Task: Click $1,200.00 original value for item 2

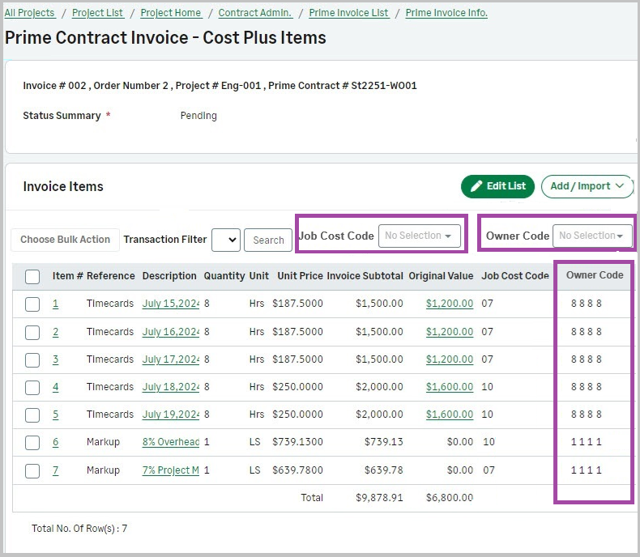Action: [x=450, y=332]
